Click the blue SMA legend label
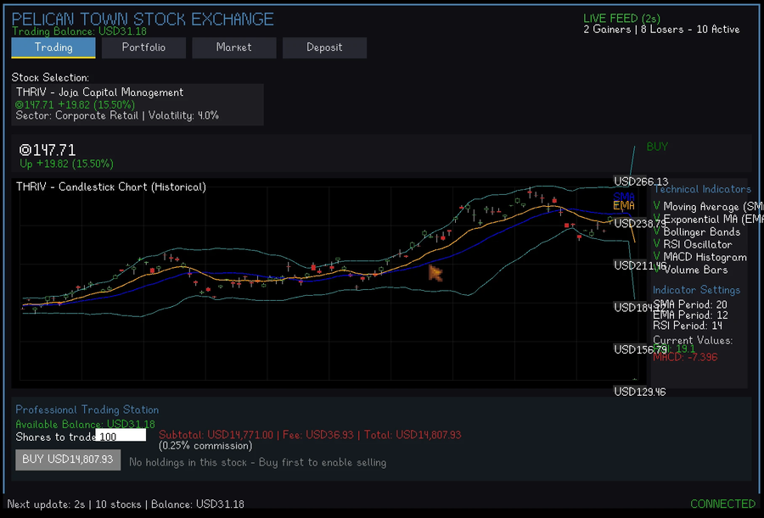 [624, 196]
